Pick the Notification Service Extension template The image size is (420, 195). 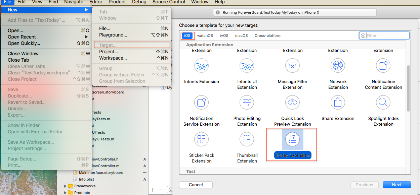pos(202,111)
